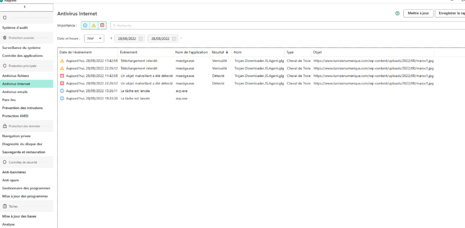The height and width of the screenshot is (228, 465).
Task: Click info icon of 19:33:30 task row
Action: click(x=62, y=98)
